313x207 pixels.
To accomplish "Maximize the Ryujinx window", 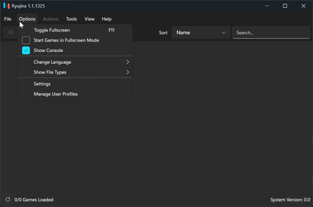I will click(285, 6).
